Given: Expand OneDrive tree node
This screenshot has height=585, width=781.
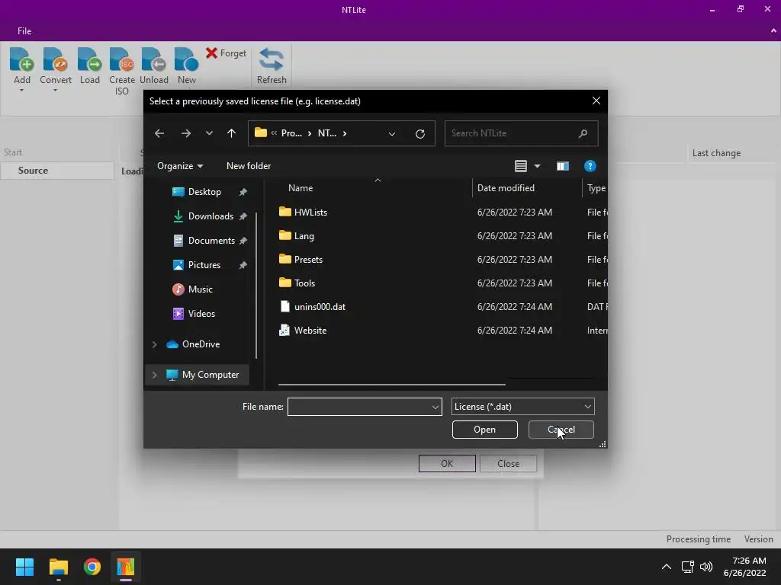Looking at the screenshot, I should (154, 344).
